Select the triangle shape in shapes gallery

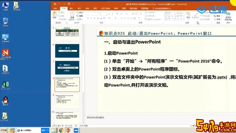(169, 16)
